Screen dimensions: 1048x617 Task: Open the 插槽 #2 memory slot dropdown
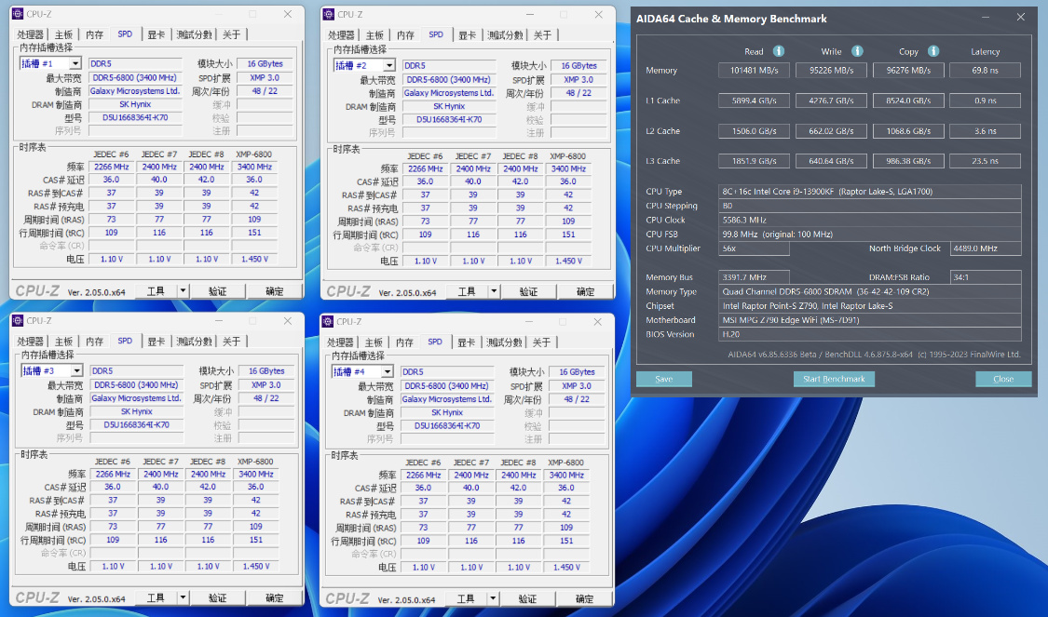click(388, 66)
